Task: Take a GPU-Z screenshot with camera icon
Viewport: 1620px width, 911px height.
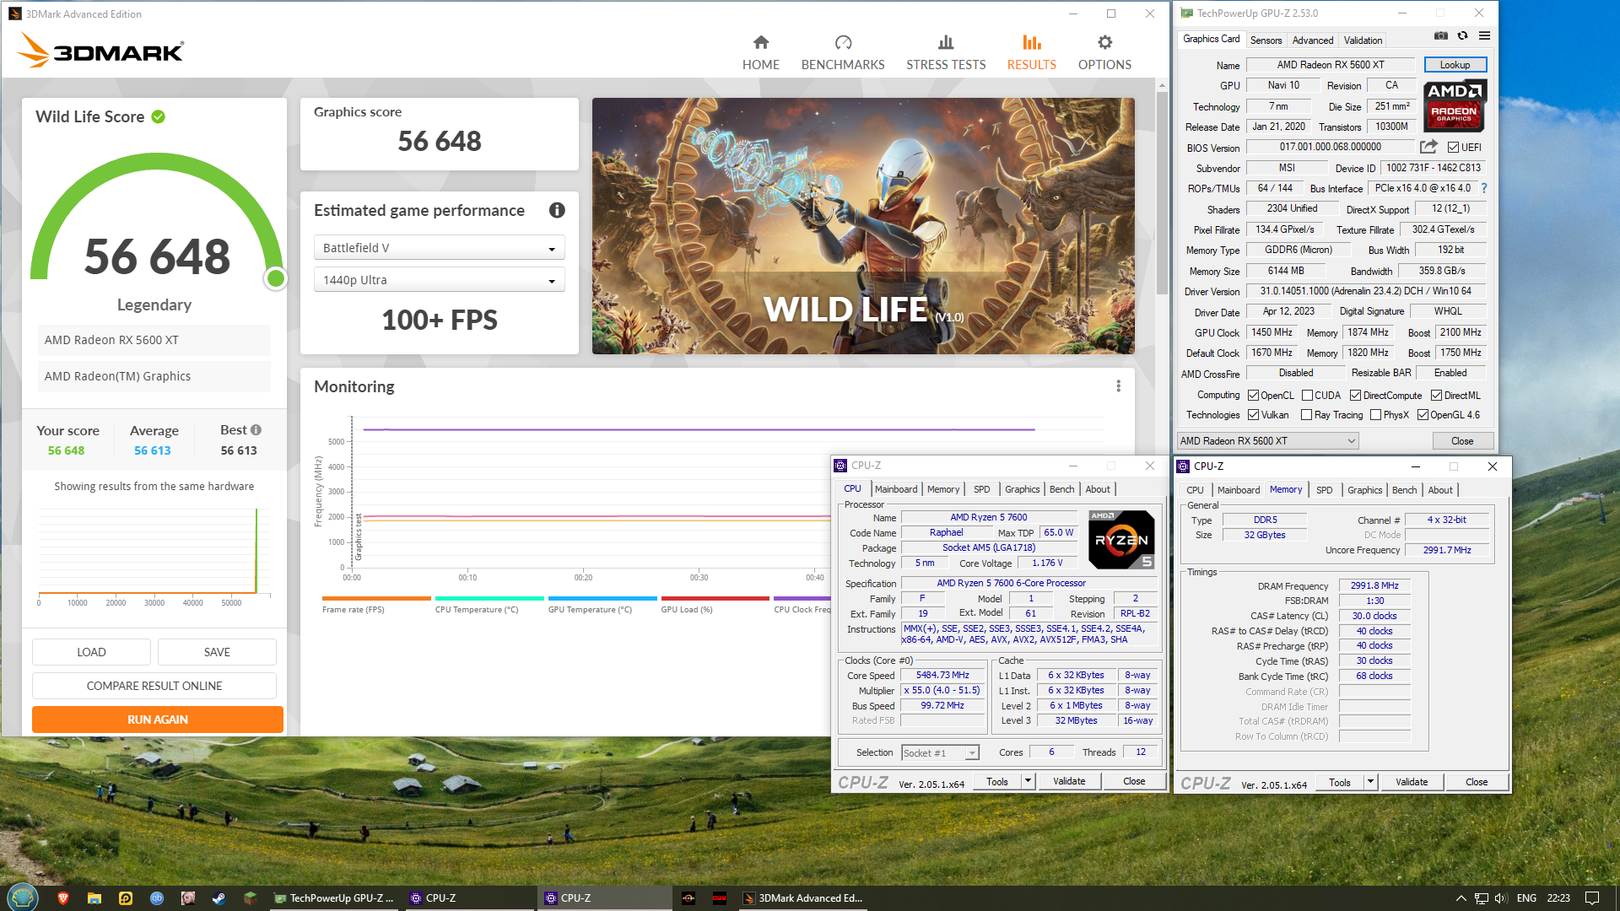Action: click(1441, 36)
